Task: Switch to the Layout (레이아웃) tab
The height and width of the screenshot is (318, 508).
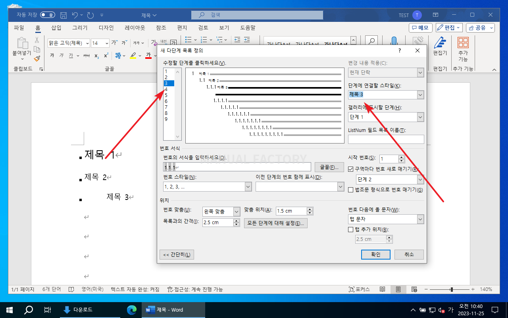Action: [135, 28]
